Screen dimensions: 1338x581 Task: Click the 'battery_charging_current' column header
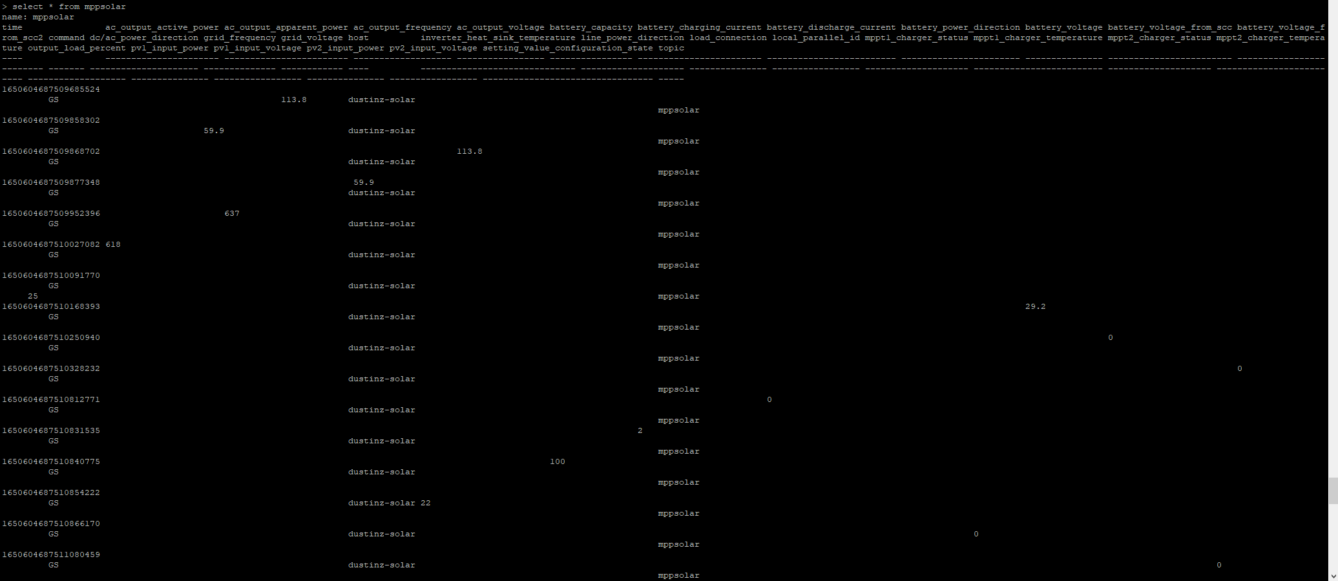click(x=700, y=27)
